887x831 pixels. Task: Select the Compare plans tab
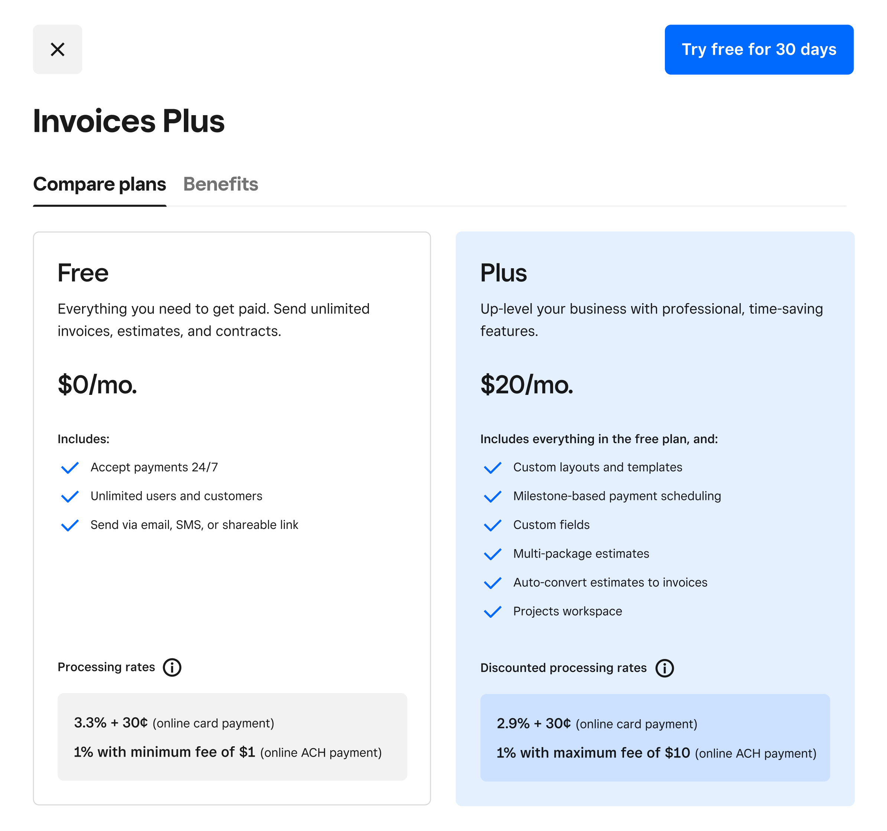point(100,184)
